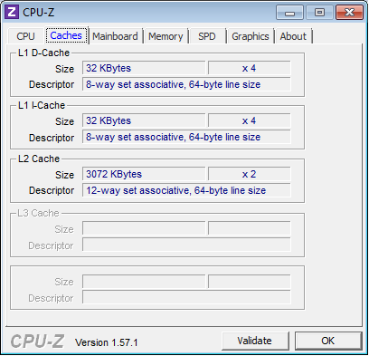
Task: Click the L1 D-Cache group label
Action: click(43, 53)
